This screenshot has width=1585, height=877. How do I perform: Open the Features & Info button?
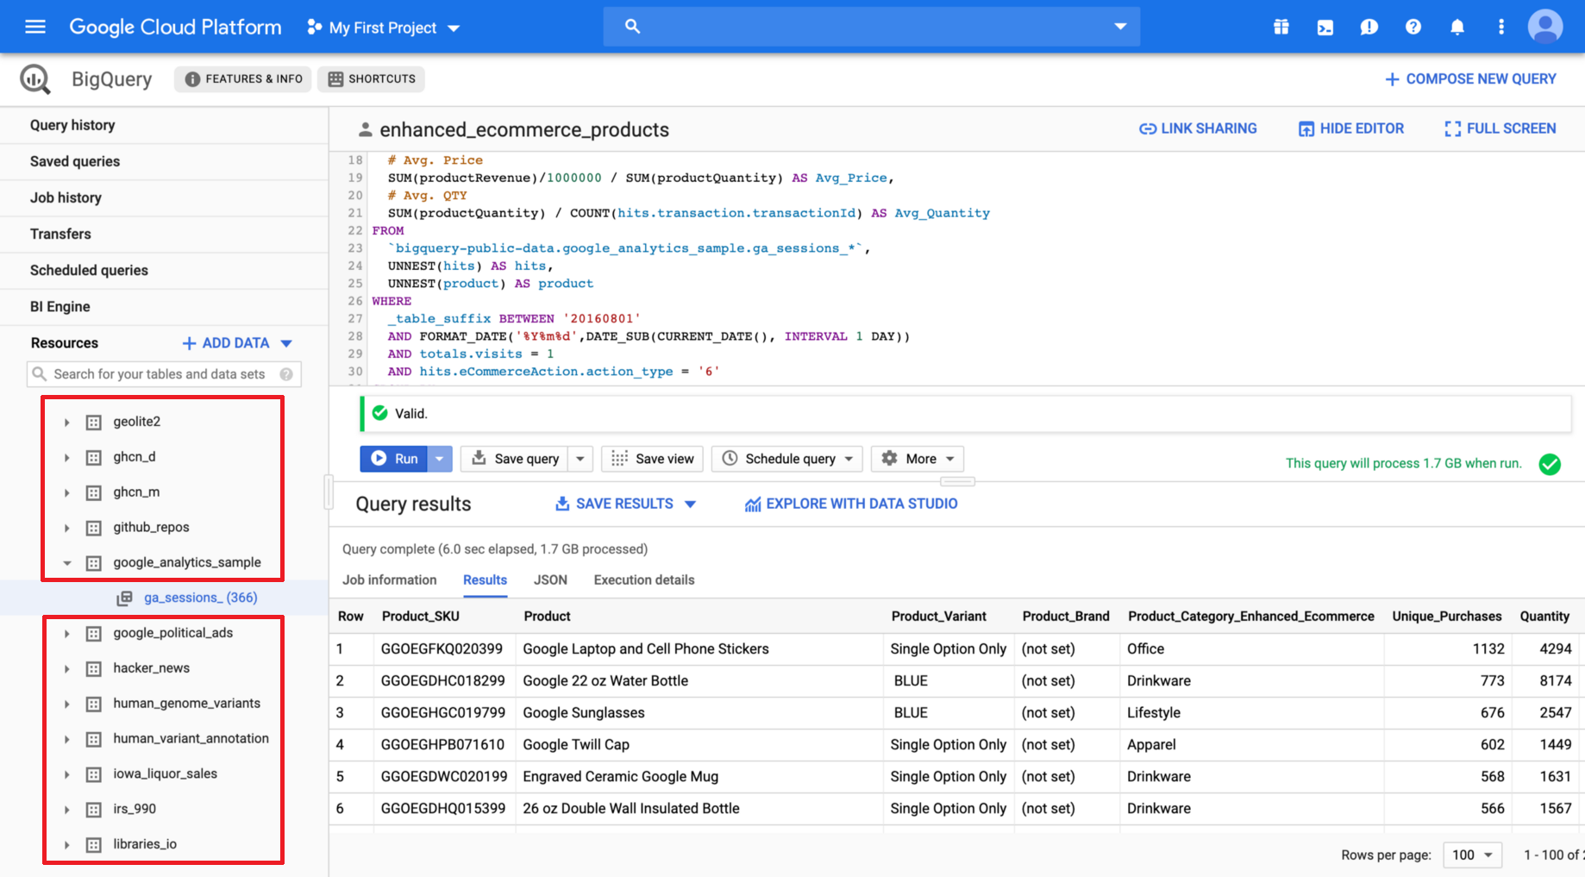(243, 78)
